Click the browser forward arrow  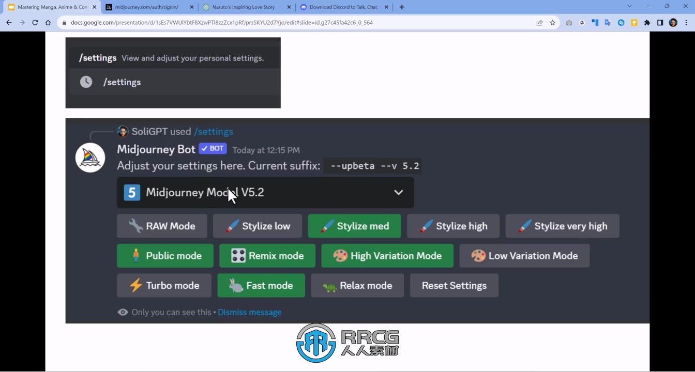(22, 23)
